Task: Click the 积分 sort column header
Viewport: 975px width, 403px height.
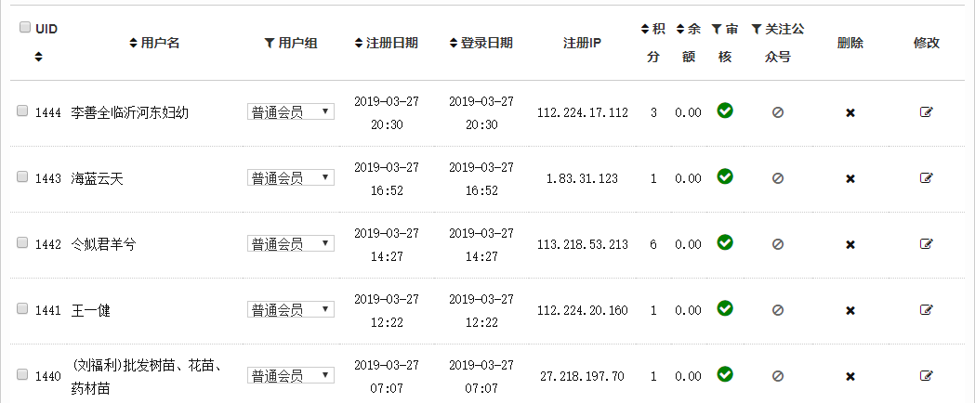Action: point(652,42)
